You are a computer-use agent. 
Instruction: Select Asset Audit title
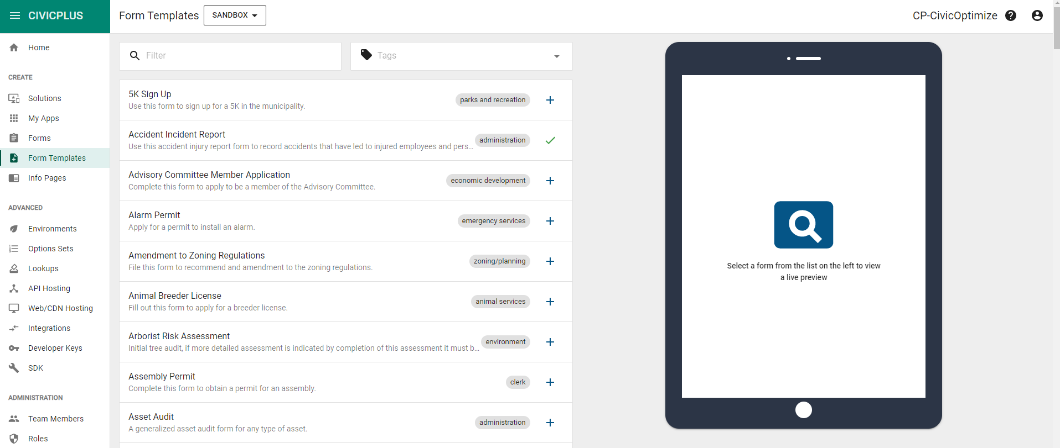click(x=151, y=417)
